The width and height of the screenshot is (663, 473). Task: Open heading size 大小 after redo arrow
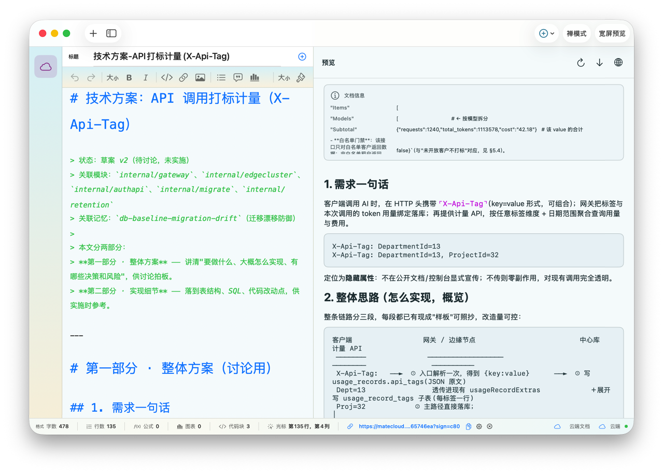[x=112, y=78]
